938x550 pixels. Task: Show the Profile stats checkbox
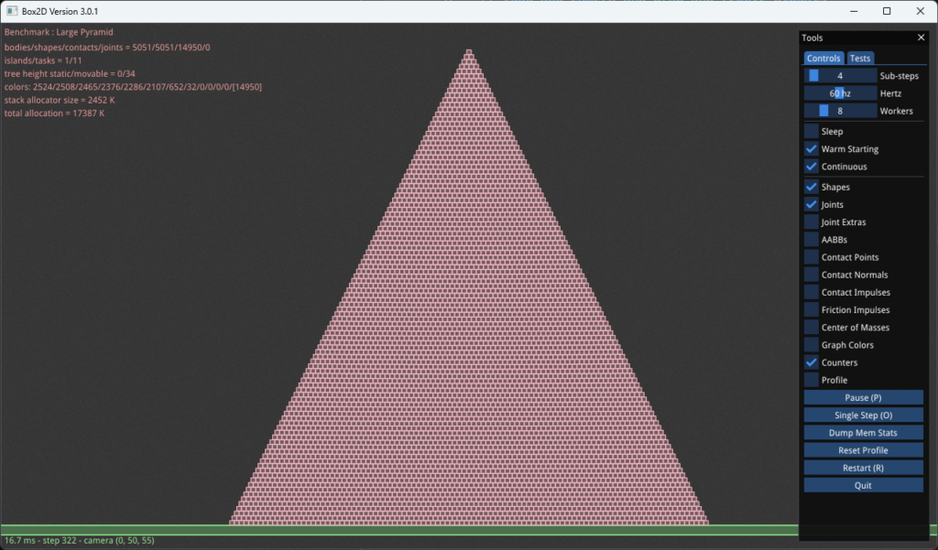click(812, 380)
